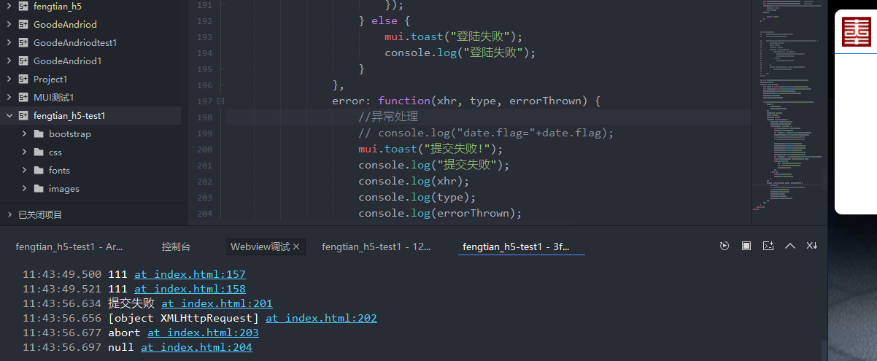Viewport: 877px width, 361px height.
Task: Click the clear console X icon
Action: 811,247
